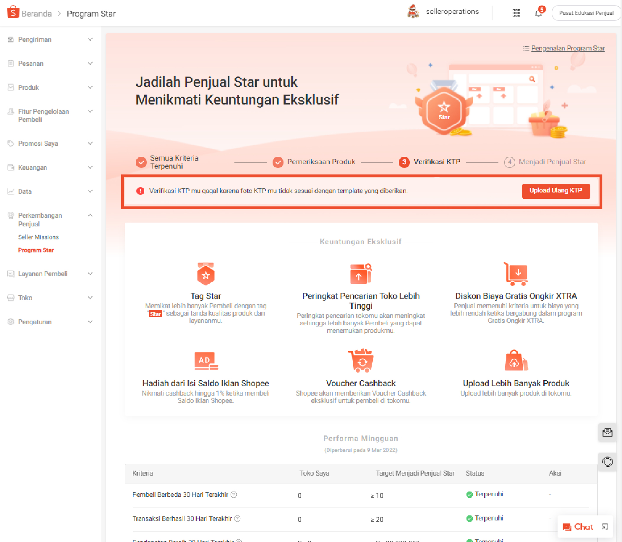Click the Keuangan wallet icon
622x542 pixels.
click(x=11, y=167)
